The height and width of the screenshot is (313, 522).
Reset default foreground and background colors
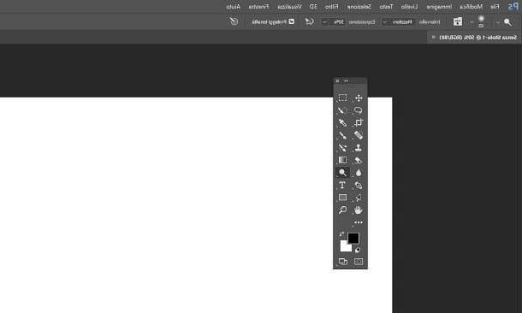click(358, 250)
